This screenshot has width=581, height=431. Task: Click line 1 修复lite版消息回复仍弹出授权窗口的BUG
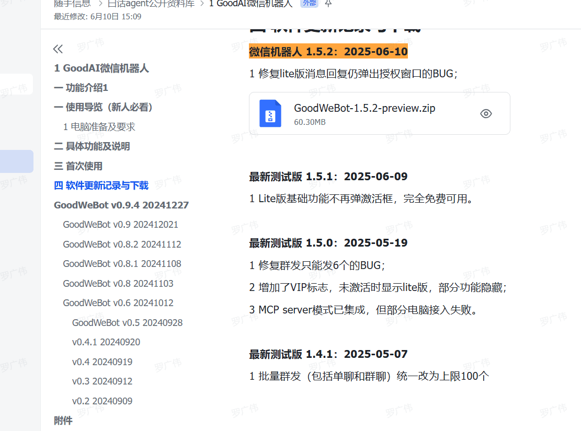354,74
